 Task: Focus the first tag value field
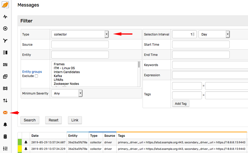pyautogui.click(x=227, y=86)
